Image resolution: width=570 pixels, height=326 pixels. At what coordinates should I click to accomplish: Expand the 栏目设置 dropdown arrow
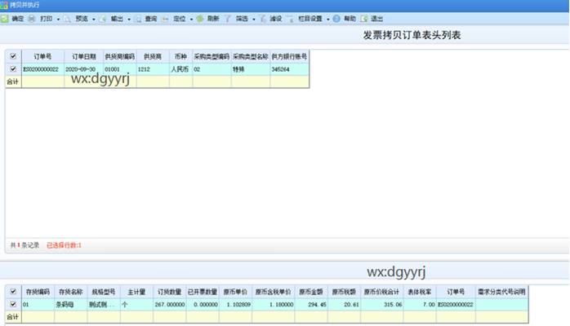pos(327,18)
